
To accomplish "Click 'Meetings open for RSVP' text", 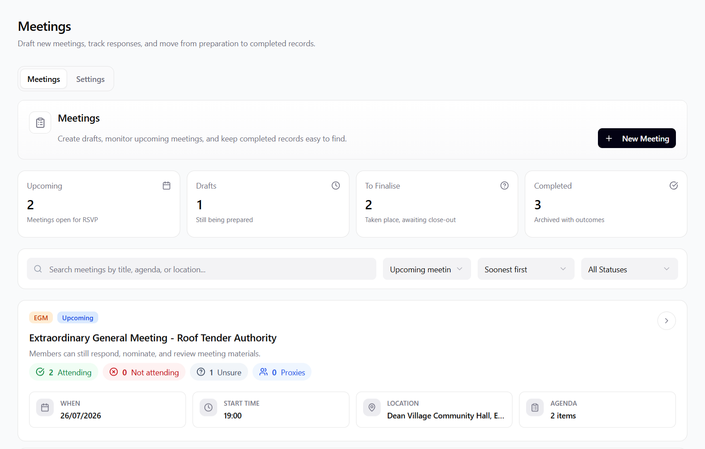I will point(63,219).
